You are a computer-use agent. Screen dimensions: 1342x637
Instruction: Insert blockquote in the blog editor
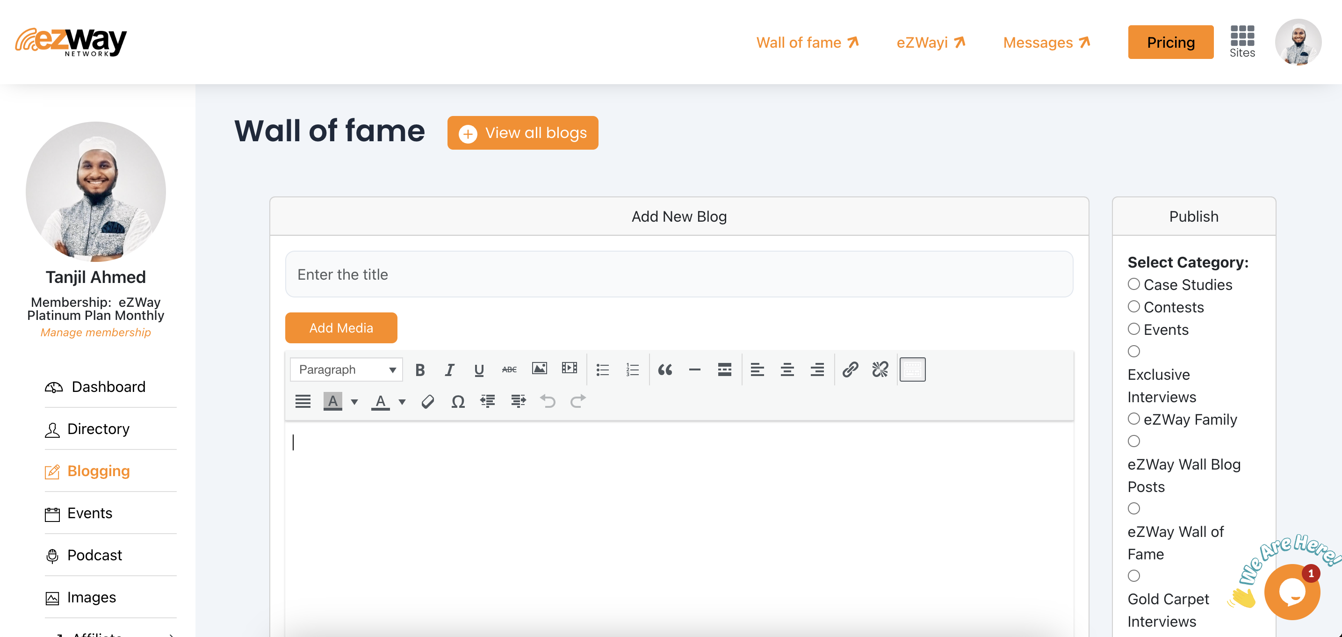[665, 369]
